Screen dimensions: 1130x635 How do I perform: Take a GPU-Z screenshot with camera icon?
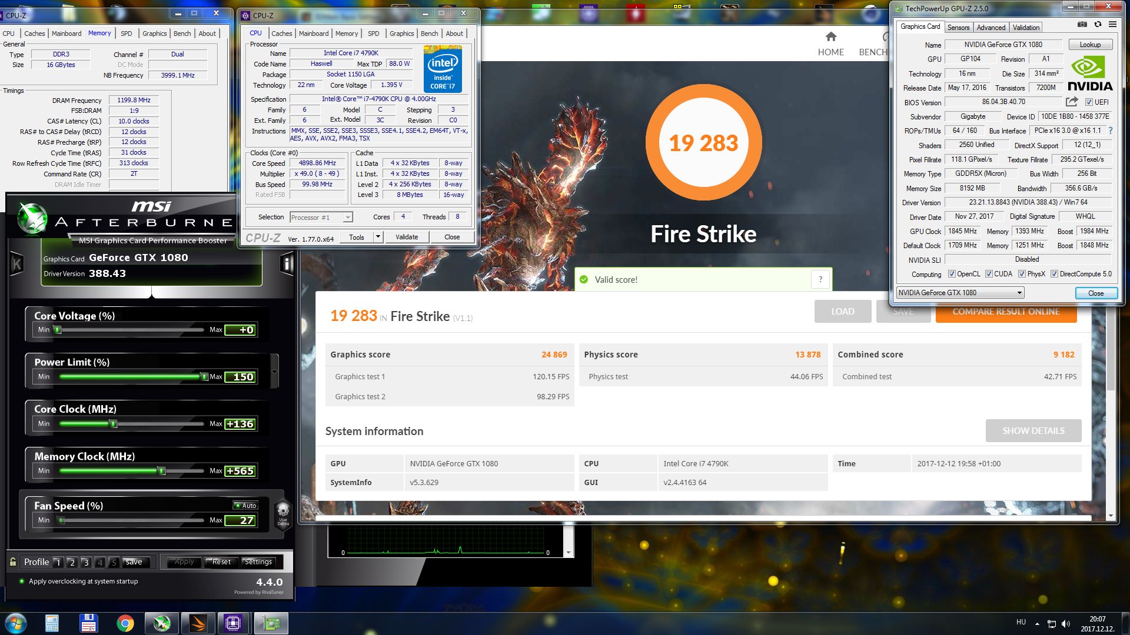pyautogui.click(x=1082, y=24)
